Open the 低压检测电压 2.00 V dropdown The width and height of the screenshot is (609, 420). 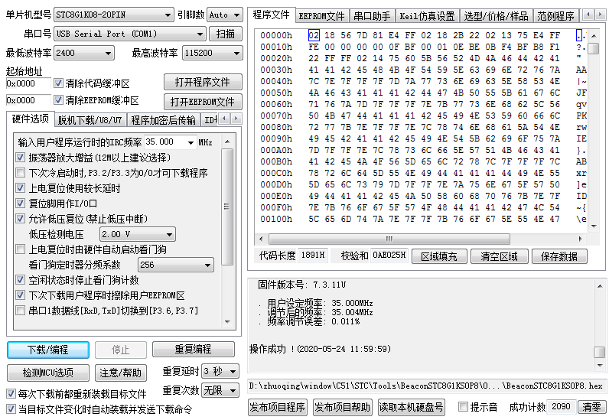[x=138, y=234]
